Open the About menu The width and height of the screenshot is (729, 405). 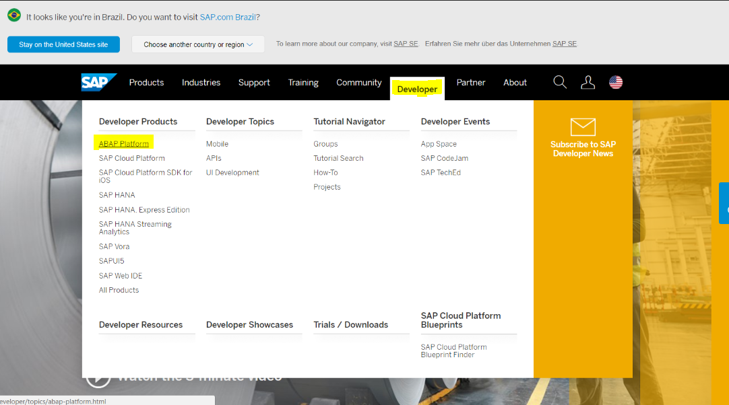click(515, 82)
